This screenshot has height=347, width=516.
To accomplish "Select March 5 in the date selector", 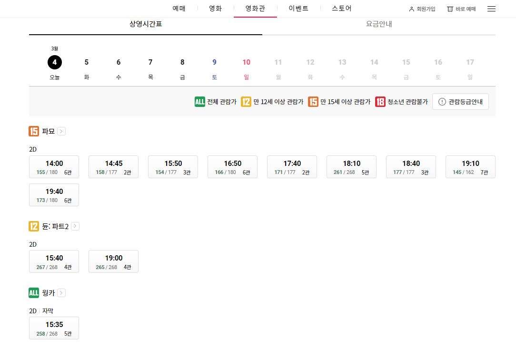I will tap(86, 62).
